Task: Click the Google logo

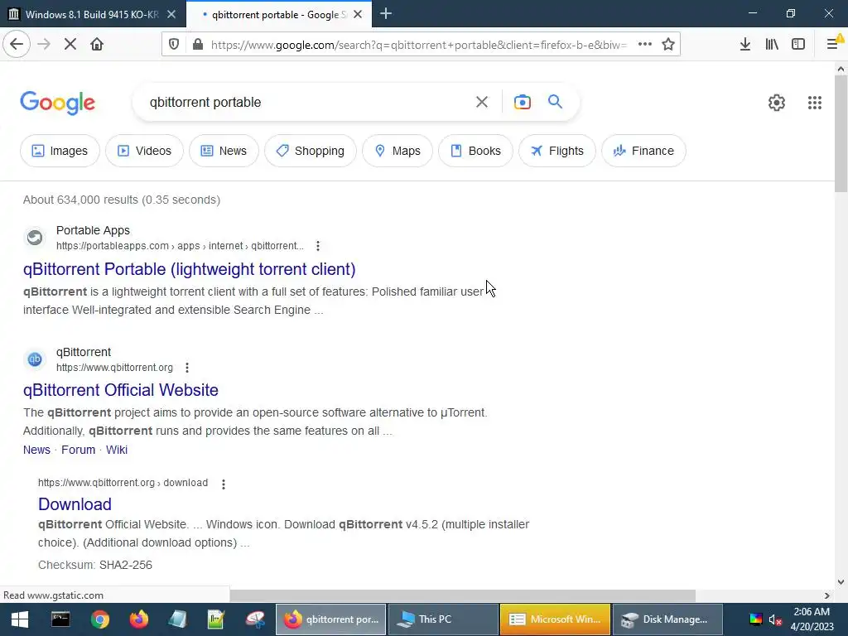Action: (58, 103)
